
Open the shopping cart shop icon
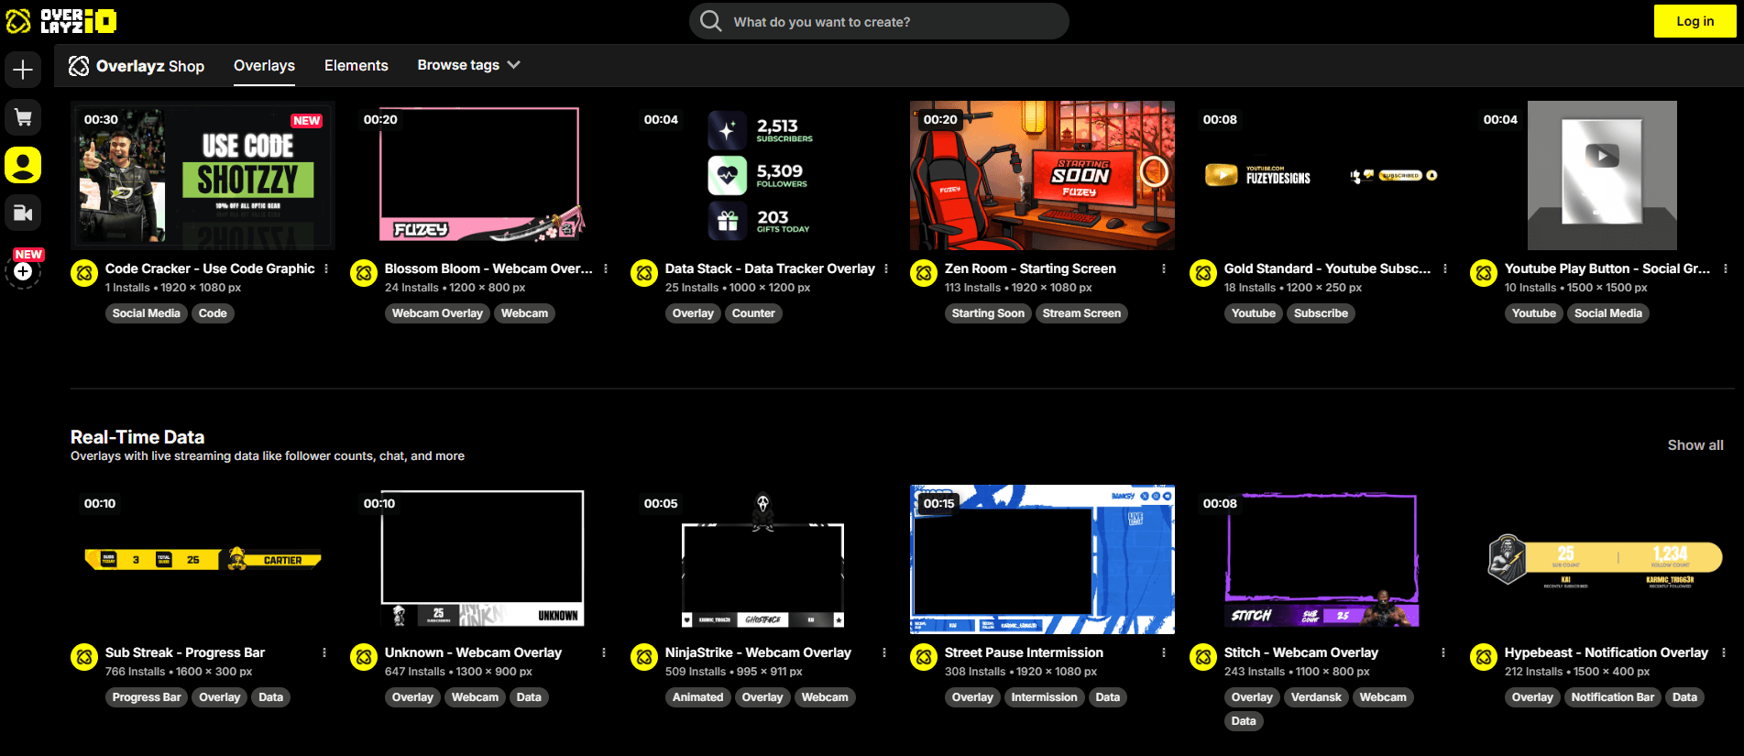23,117
